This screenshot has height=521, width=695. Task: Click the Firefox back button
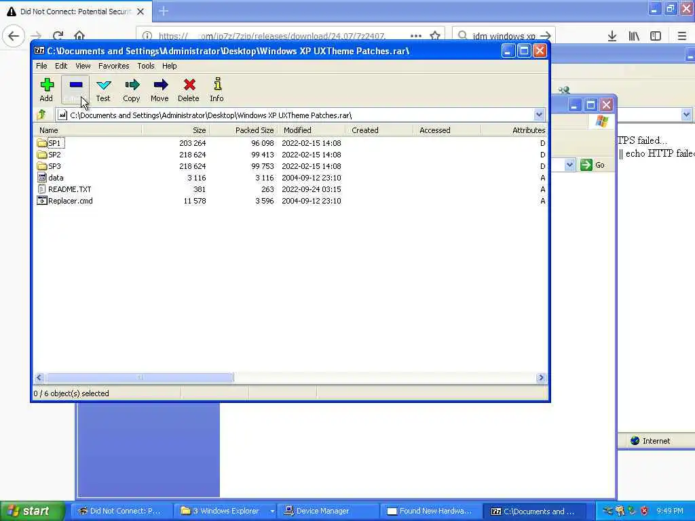pos(14,36)
